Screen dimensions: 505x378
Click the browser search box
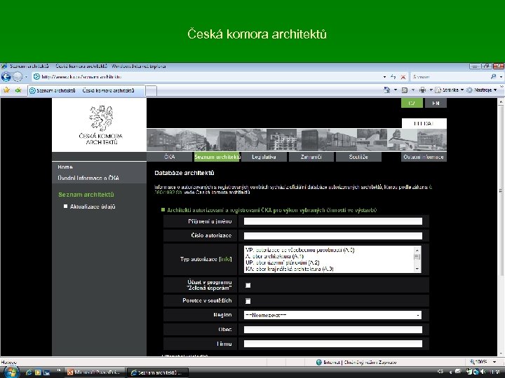pos(450,77)
